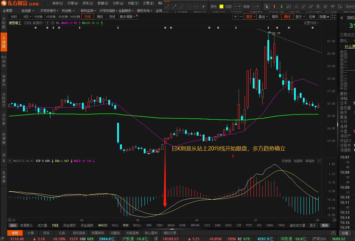This screenshot has width=355, height=241.
Task: Open help question mark beside 德恩精工
Action: click(47, 23)
